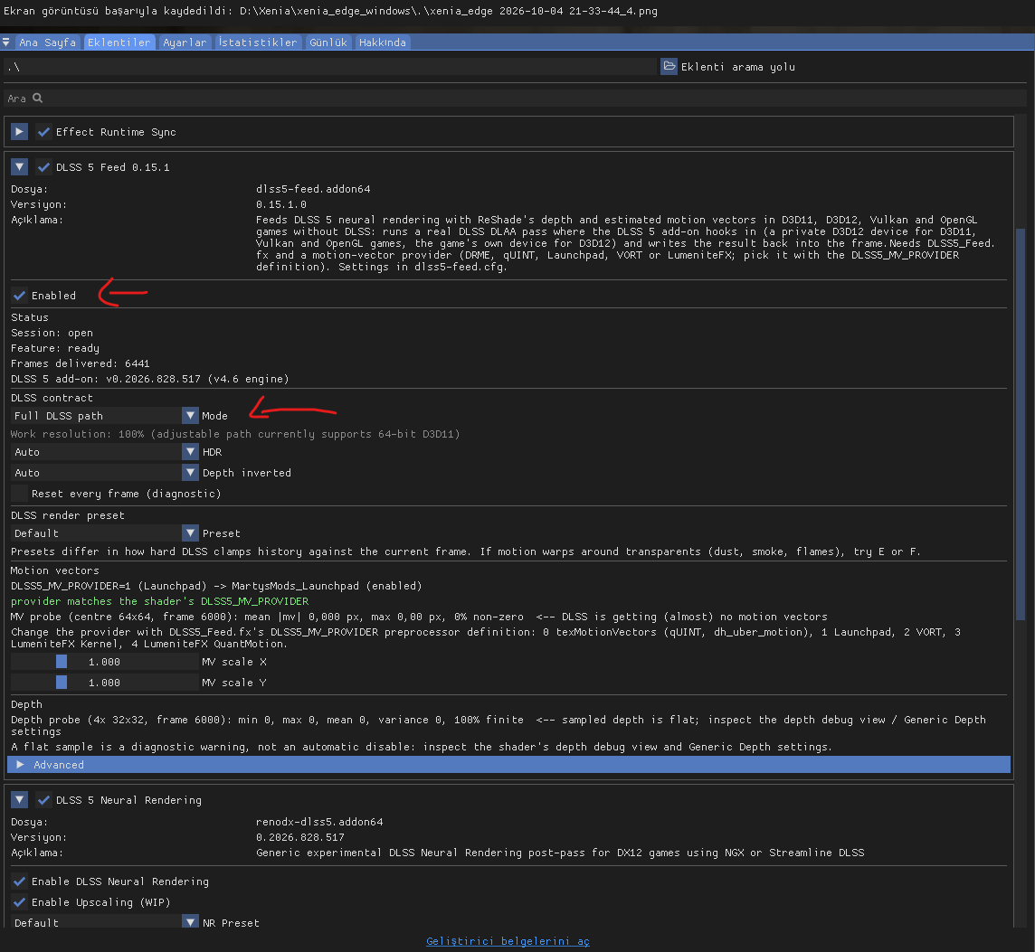Click the vertical scrollbar thumb
1035x952 pixels.
click(1021, 423)
